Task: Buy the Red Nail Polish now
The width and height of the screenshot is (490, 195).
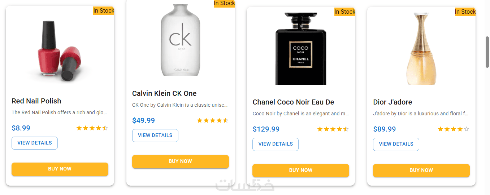Action: click(60, 169)
